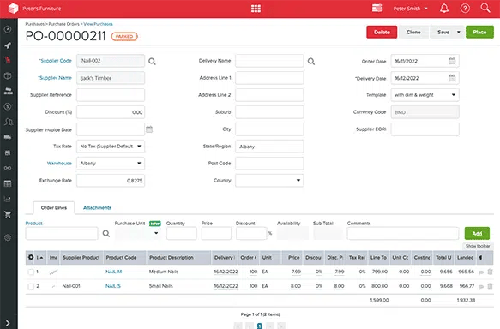This screenshot has width=500, height=329.
Task: Delete order line NAIL-S with trash icon
Action: [490, 286]
